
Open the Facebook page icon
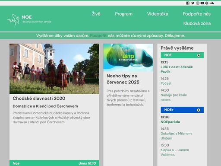point(188,3)
